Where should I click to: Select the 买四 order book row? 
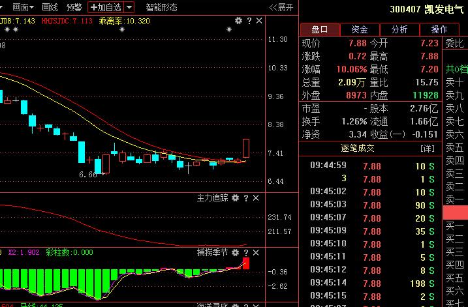tap(454, 265)
